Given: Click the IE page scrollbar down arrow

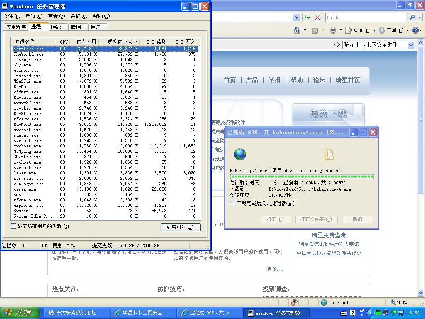Looking at the screenshot, I should click(421, 293).
